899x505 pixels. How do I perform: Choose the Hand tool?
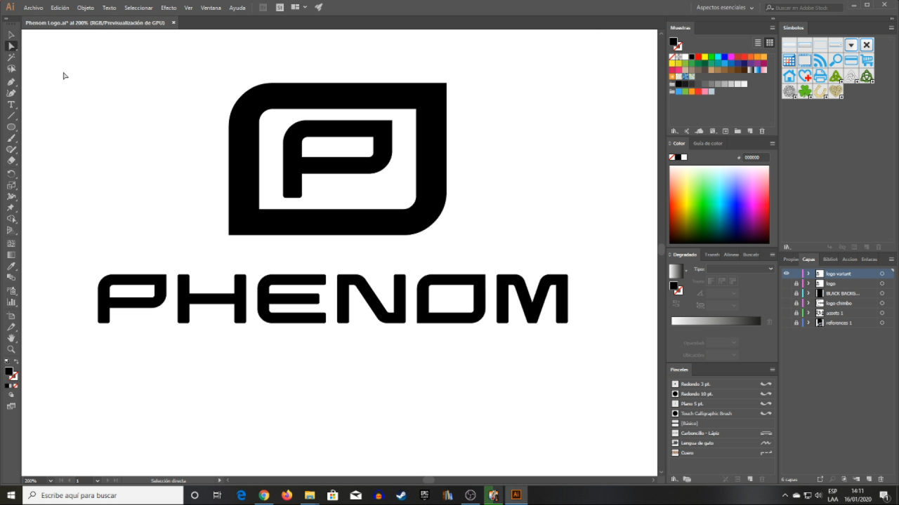[11, 338]
